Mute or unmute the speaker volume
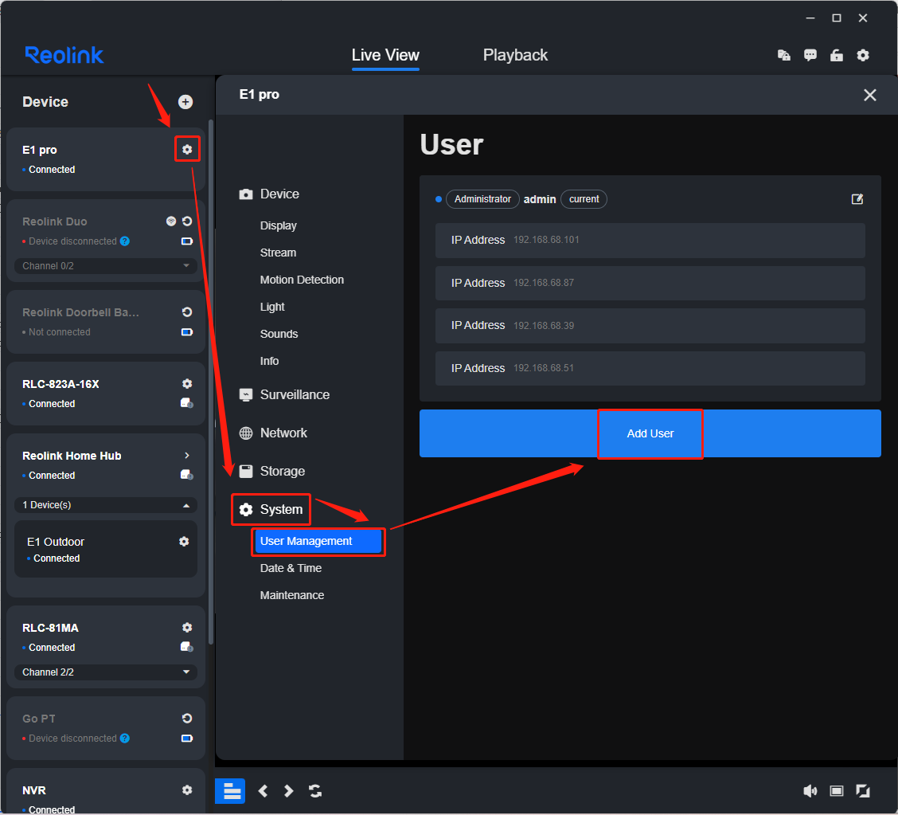The image size is (898, 815). click(x=810, y=792)
